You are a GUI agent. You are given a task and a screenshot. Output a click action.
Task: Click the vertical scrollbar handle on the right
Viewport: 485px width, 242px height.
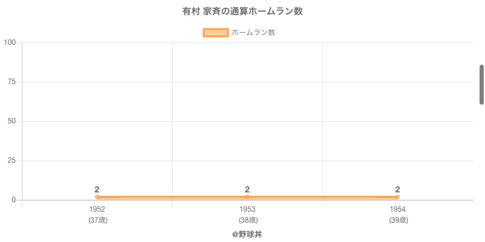[481, 85]
